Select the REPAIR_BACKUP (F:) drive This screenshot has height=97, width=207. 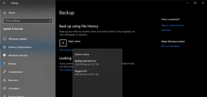pyautogui.click(x=97, y=63)
